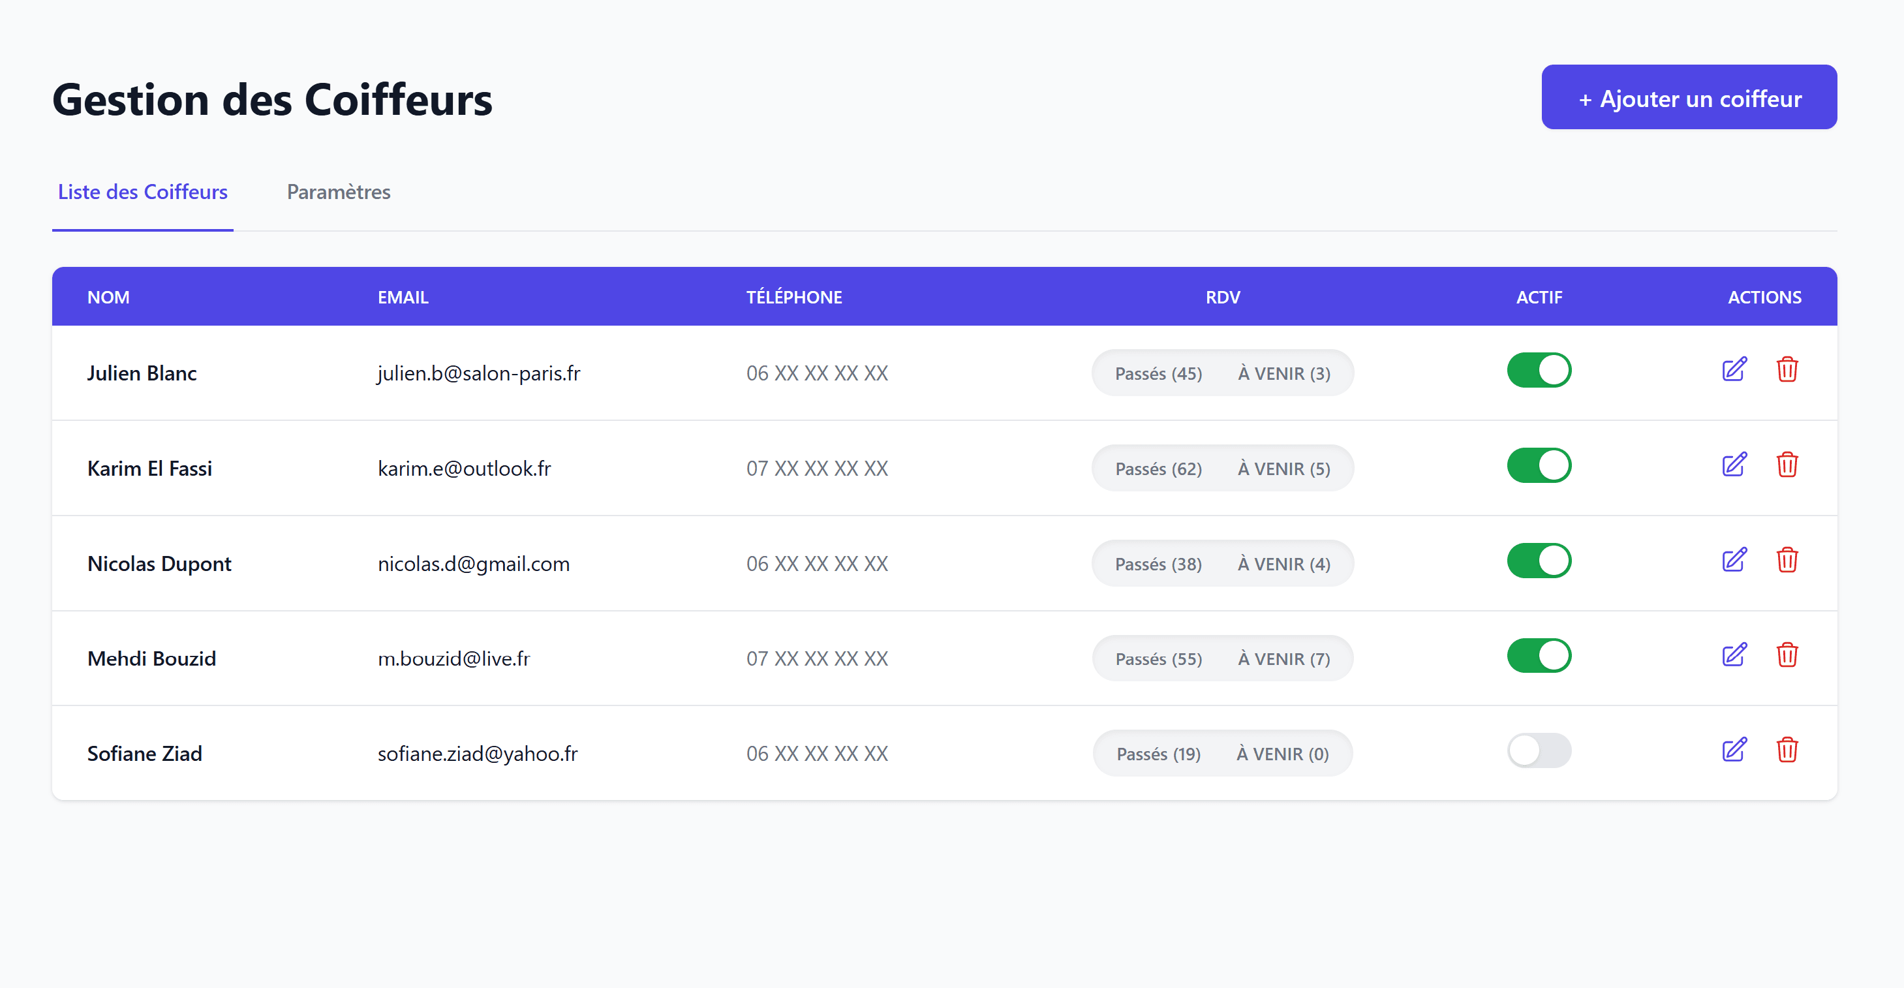Viewport: 1904px width, 988px height.
Task: Click Sofiane Ziad's edit pencil icon
Action: pyautogui.click(x=1734, y=750)
